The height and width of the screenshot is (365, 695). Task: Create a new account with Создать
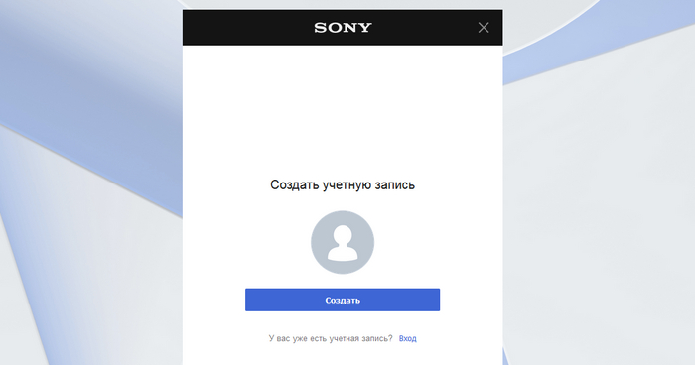click(343, 300)
